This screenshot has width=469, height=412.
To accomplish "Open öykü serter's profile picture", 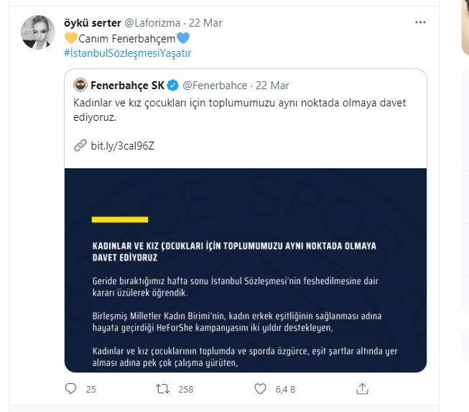I will [x=35, y=32].
